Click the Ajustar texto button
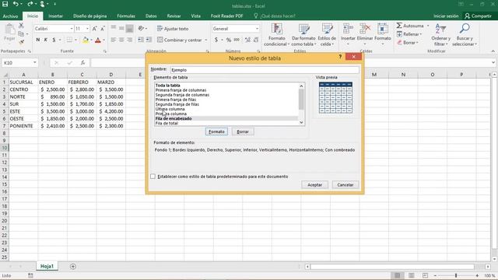The width and height of the screenshot is (498, 280). [173, 29]
